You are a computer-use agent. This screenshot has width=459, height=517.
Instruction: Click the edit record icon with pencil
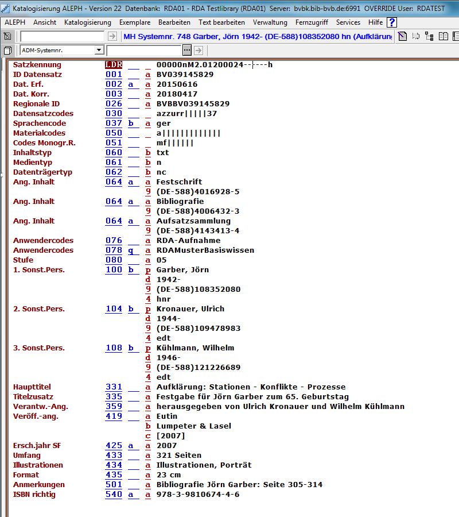tap(403, 36)
